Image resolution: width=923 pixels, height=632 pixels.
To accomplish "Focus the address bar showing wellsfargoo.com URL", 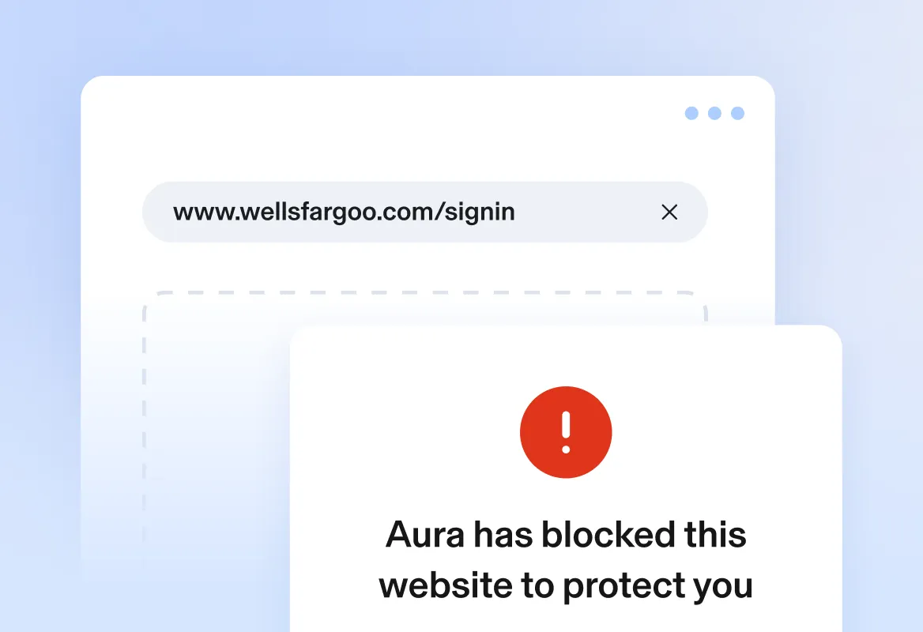I will [424, 212].
